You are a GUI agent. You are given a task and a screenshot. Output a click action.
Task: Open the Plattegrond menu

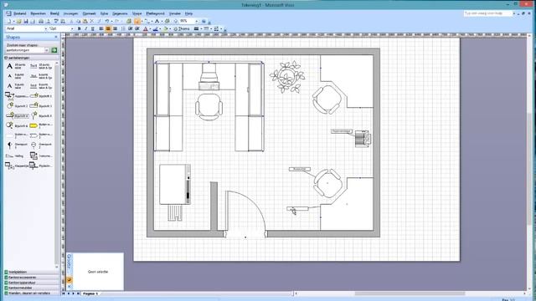point(155,13)
